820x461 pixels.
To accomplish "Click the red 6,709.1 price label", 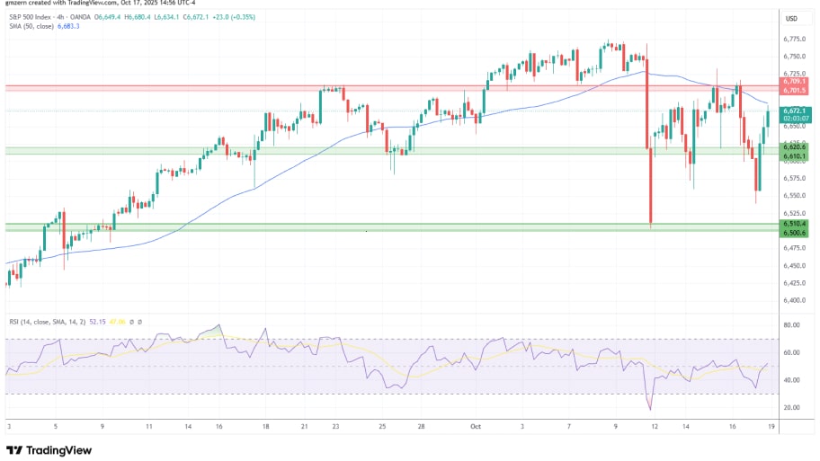I will click(794, 82).
